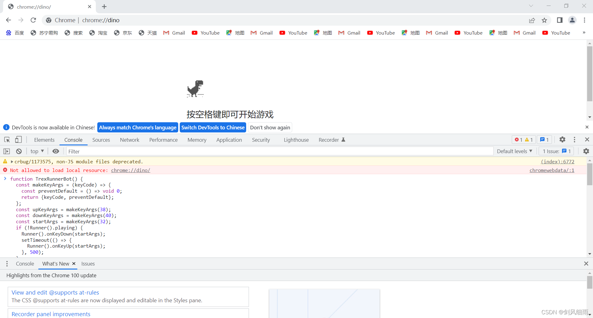This screenshot has height=318, width=593.
Task: Select the drawer Console tab
Action: pyautogui.click(x=25, y=264)
